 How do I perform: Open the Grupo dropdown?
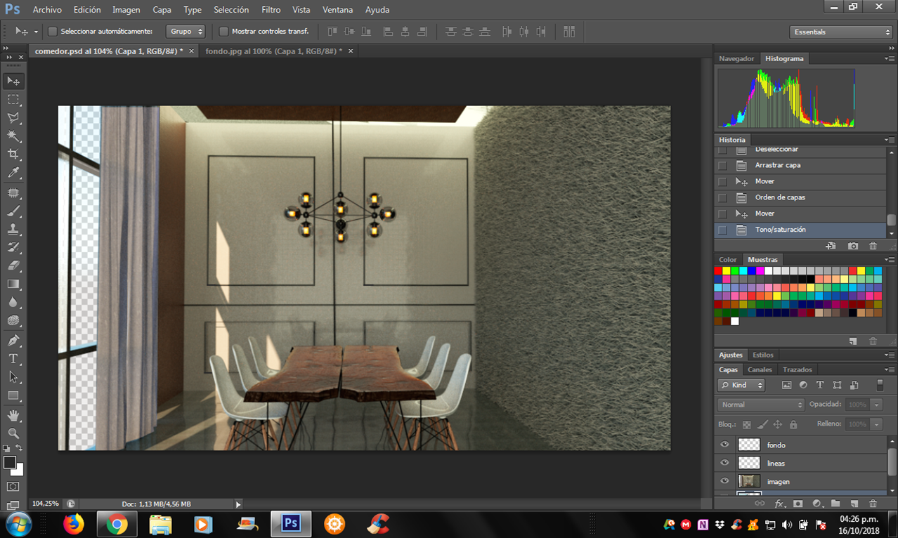186,32
